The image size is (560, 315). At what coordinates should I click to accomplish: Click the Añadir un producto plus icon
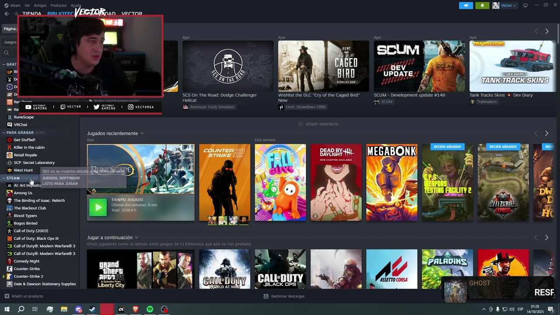click(7, 296)
